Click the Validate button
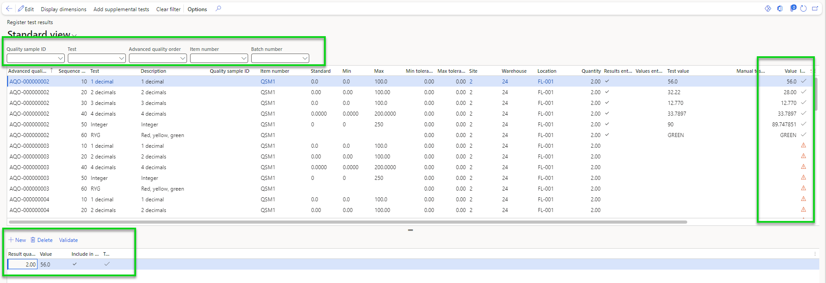The image size is (826, 283). click(68, 240)
